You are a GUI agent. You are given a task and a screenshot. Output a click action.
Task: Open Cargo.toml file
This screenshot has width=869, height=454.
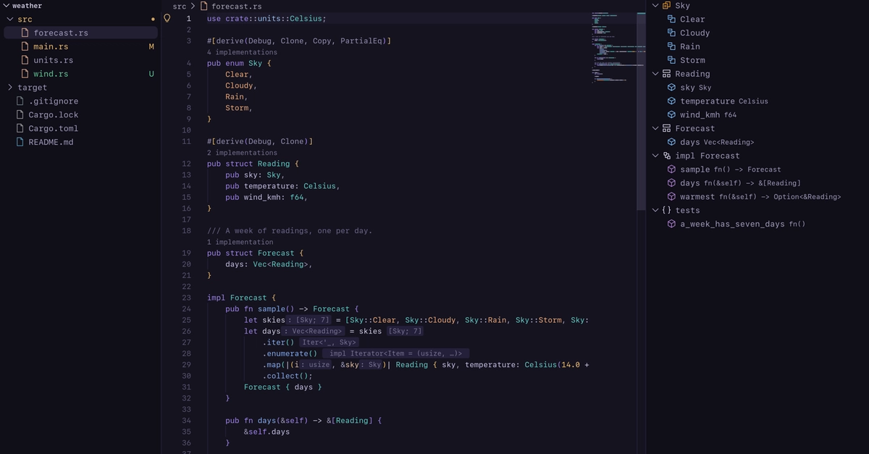[53, 129]
